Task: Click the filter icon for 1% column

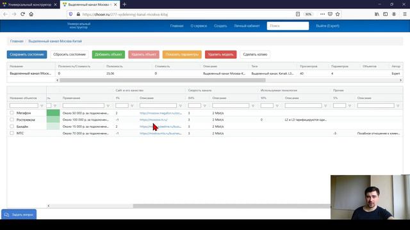Action: pos(132,106)
